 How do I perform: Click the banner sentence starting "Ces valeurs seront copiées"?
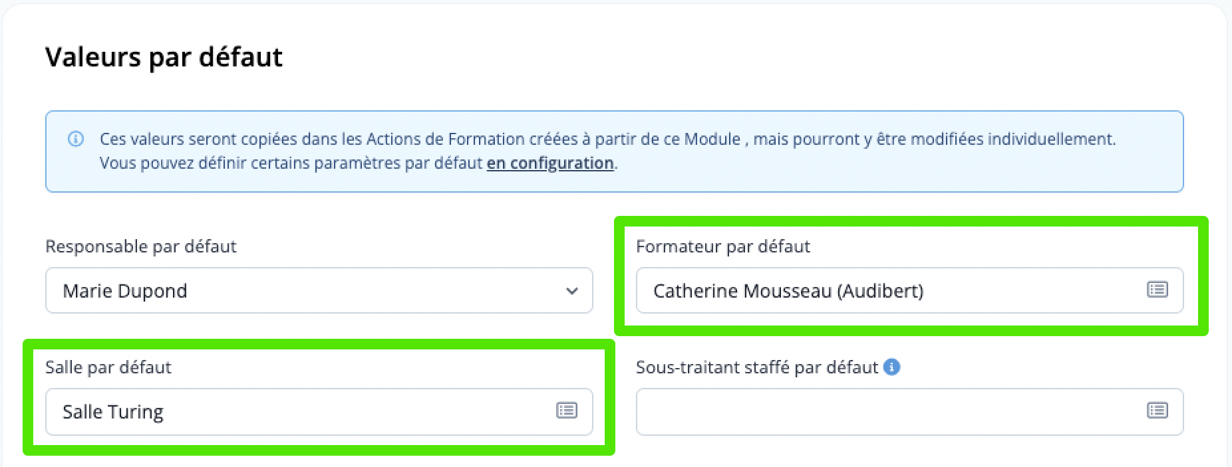(x=607, y=139)
